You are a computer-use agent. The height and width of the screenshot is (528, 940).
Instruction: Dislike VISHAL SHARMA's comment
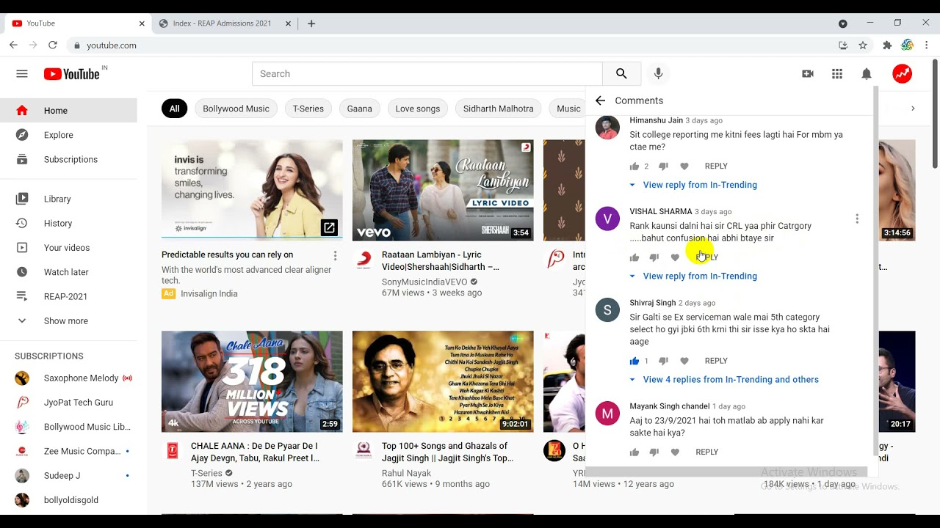(x=654, y=257)
